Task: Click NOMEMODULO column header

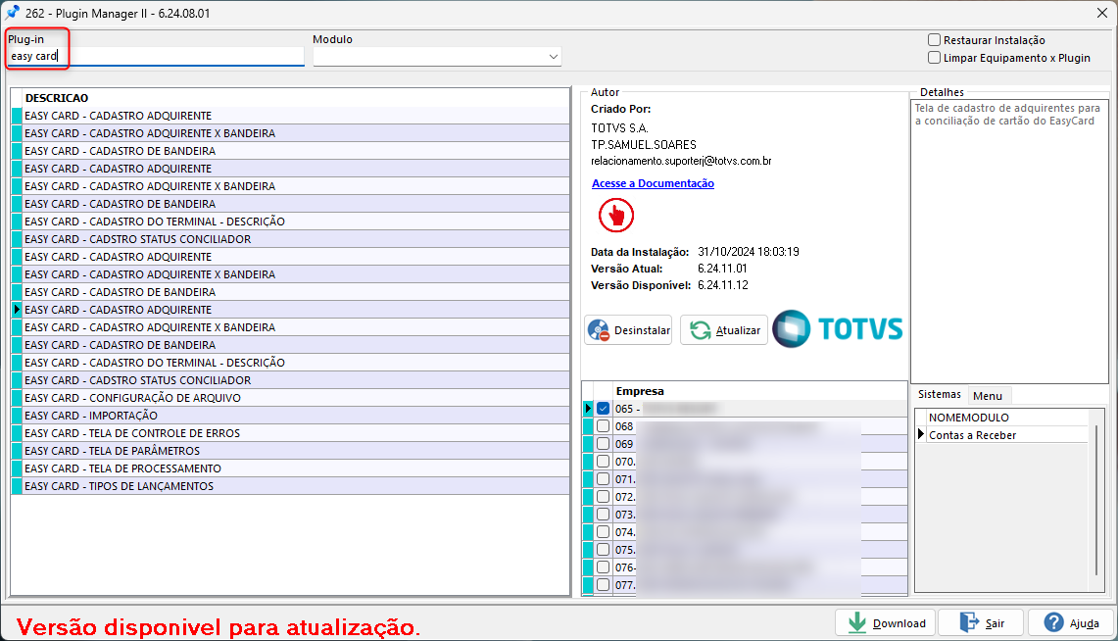Action: [x=1006, y=418]
